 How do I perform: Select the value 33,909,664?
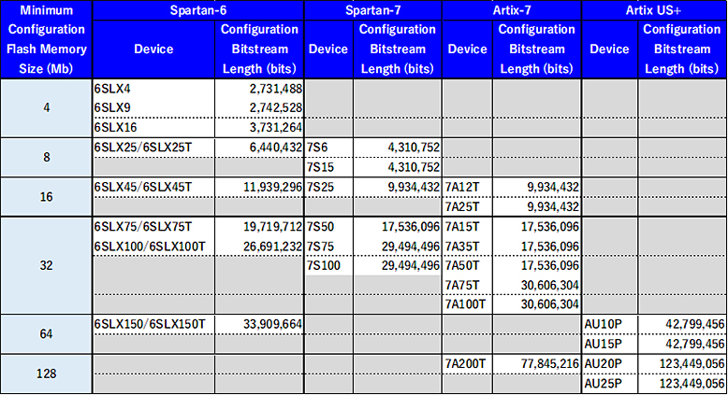[273, 324]
